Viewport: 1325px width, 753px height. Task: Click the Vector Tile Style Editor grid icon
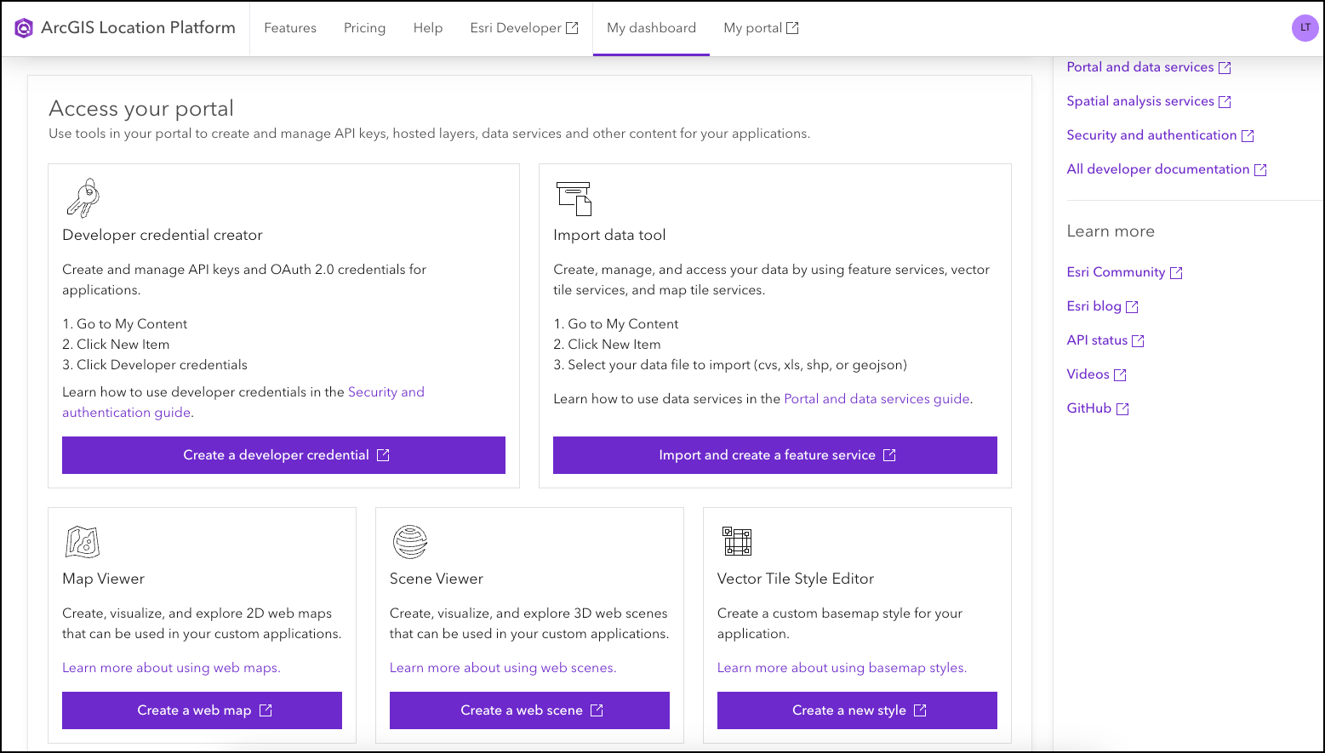coord(737,542)
